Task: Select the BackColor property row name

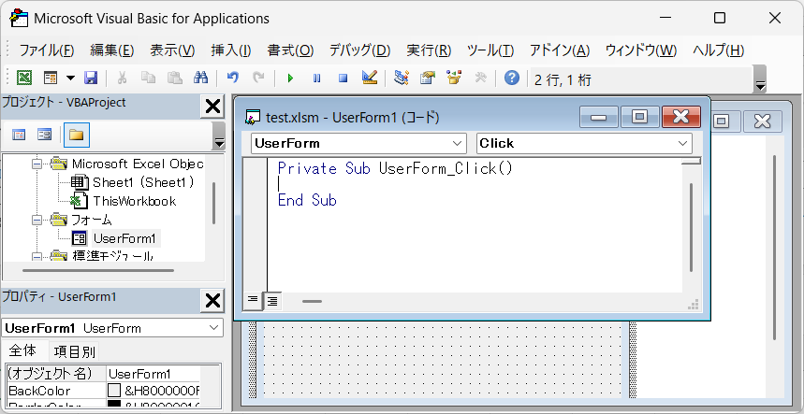Action: [x=56, y=391]
